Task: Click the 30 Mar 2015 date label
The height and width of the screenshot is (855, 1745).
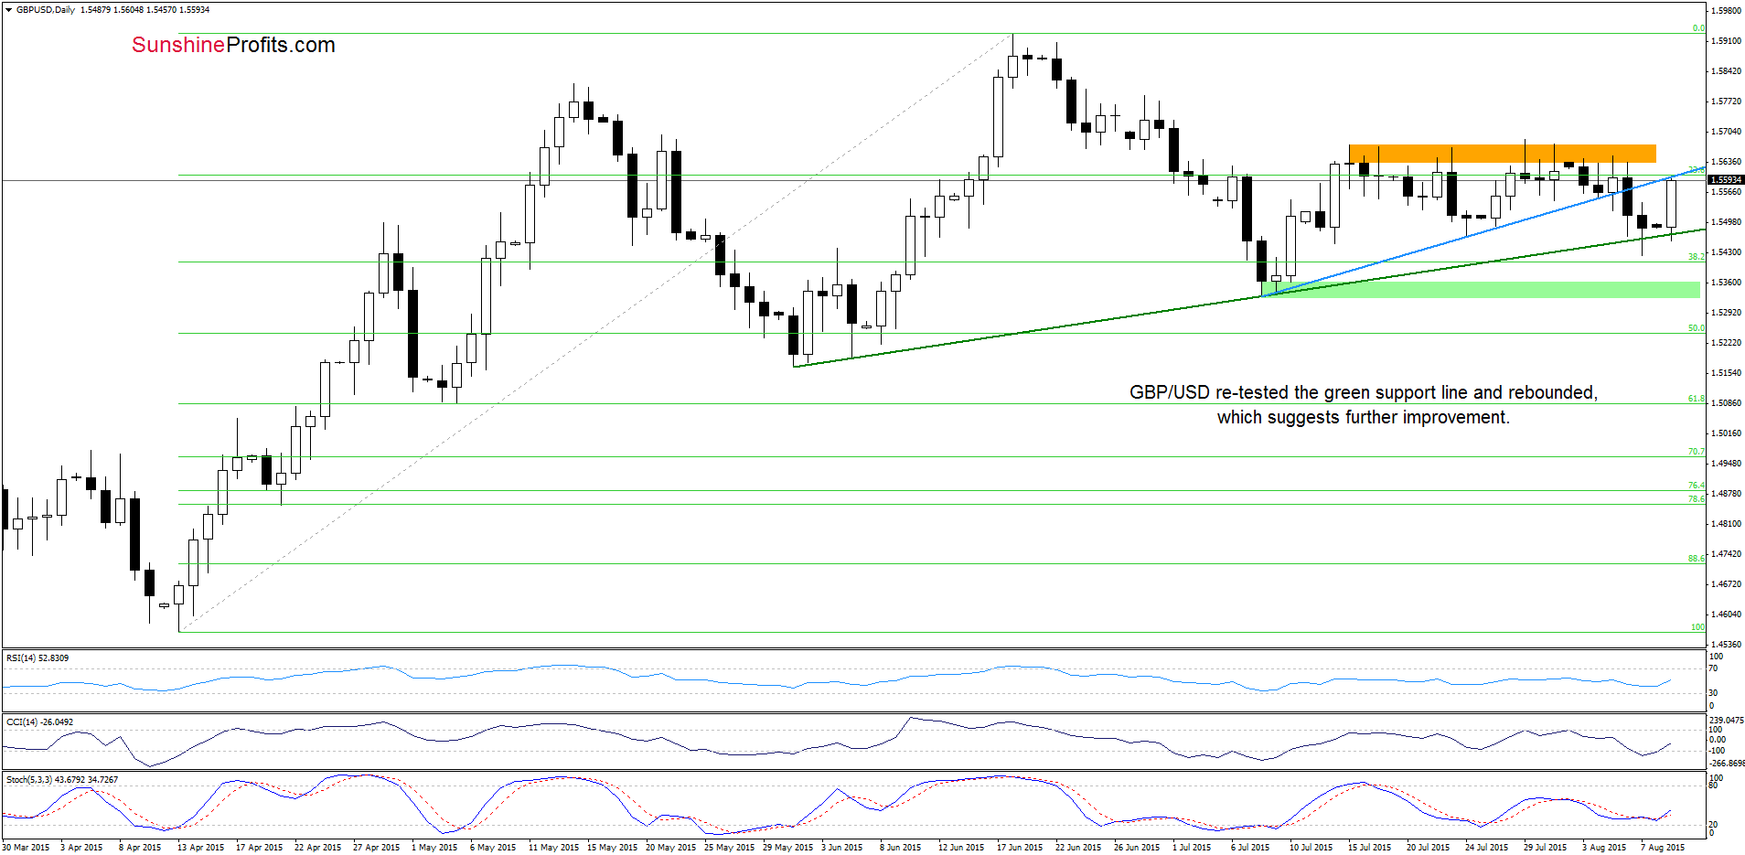Action: [x=26, y=848]
